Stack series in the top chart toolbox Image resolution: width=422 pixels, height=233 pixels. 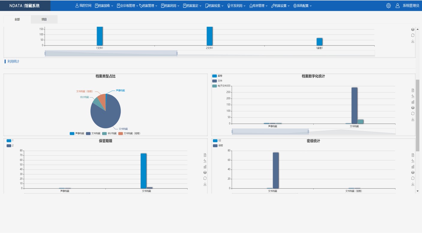coord(413,29)
